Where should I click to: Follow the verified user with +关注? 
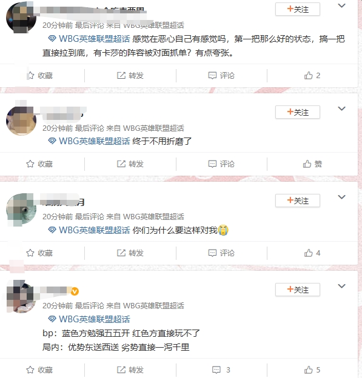click(298, 290)
